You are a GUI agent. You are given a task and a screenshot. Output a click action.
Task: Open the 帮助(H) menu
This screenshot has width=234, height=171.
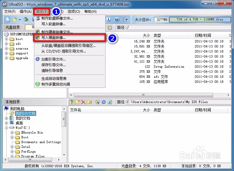click(x=90, y=12)
